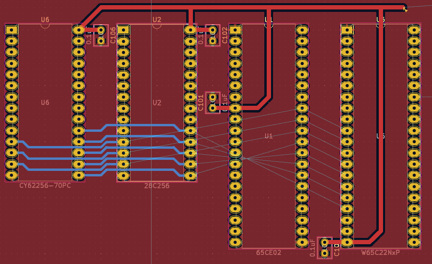Image resolution: width=432 pixels, height=264 pixels.
Task: Select the CY62256-70PC value label
Action: (45, 185)
